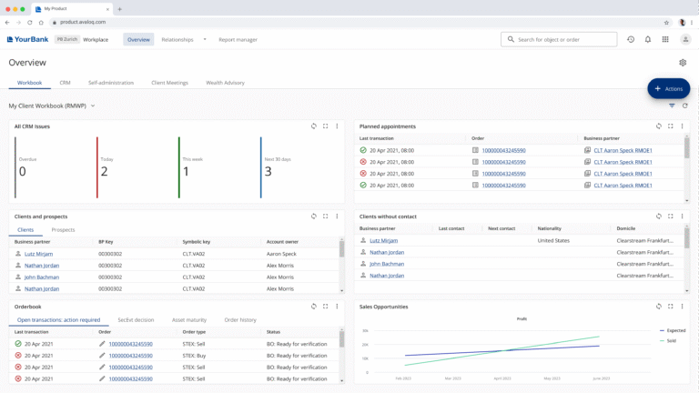Maximize the Planned appointments panel
The height and width of the screenshot is (393, 699).
point(671,126)
